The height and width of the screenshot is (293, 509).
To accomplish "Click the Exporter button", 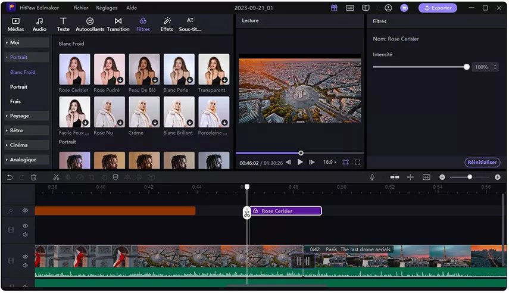I will [438, 8].
